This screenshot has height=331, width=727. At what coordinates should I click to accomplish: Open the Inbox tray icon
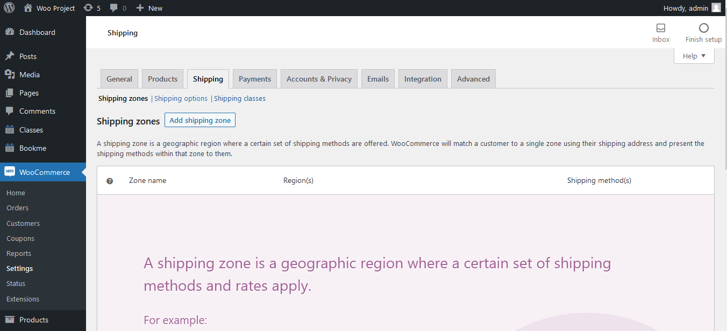tap(661, 28)
